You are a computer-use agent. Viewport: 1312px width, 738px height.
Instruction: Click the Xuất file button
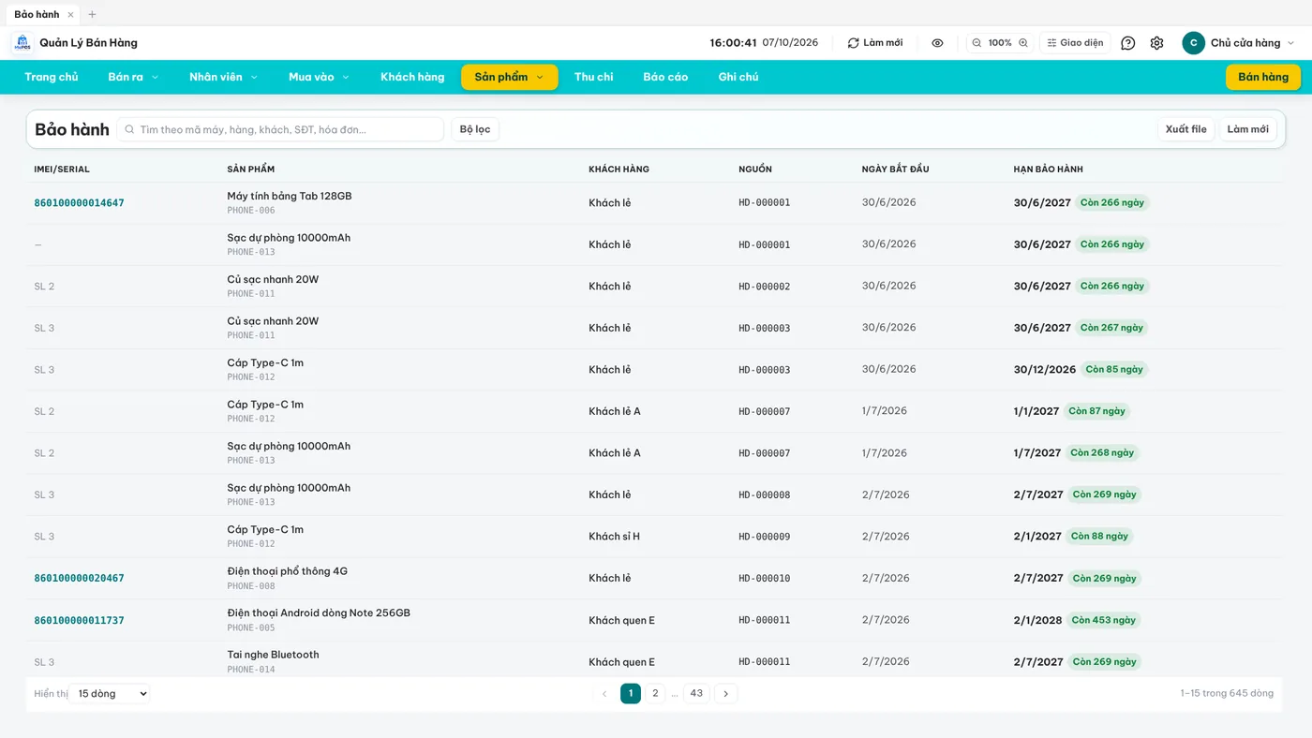tap(1185, 129)
